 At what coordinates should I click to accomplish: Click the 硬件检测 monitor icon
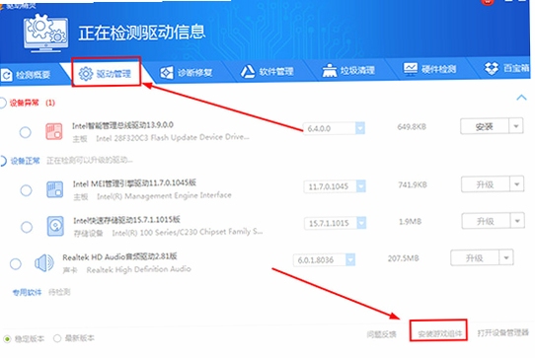pos(411,69)
